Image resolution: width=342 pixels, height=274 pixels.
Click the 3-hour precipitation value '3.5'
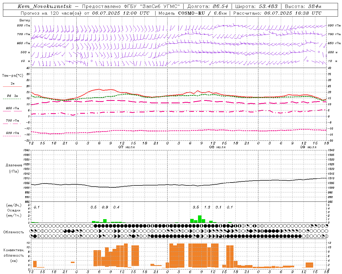[196, 207]
